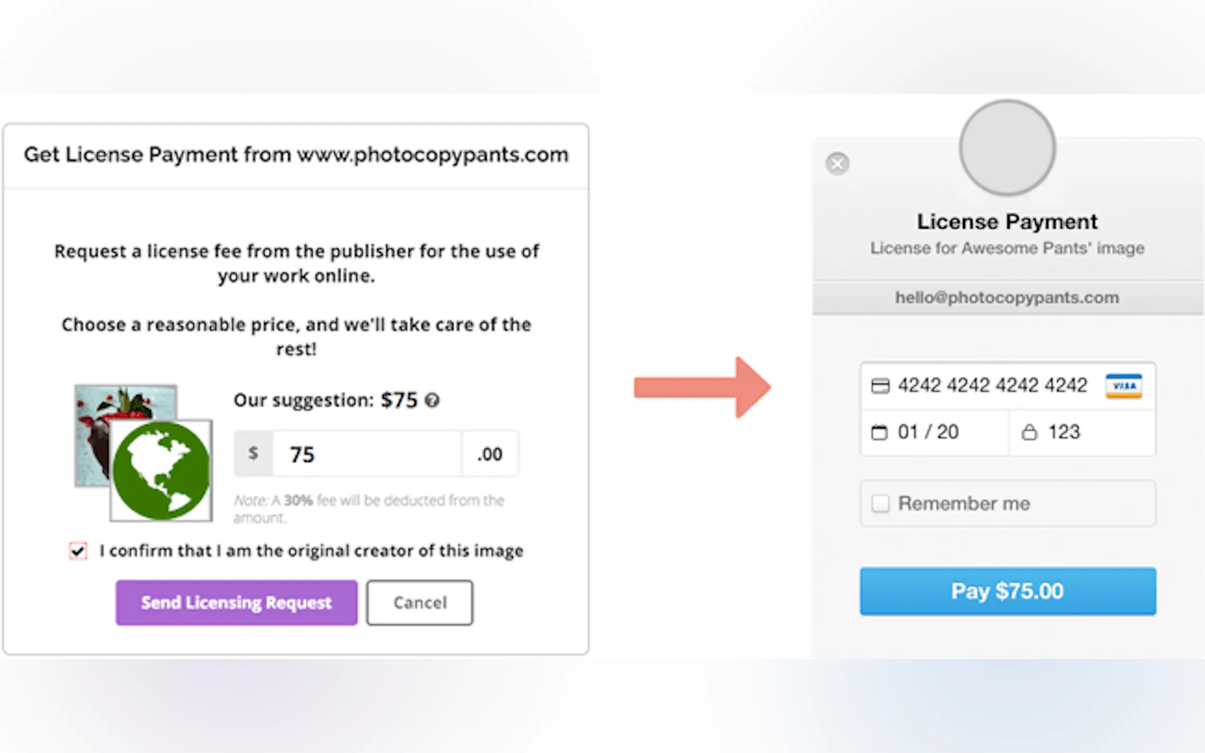1205x753 pixels.
Task: Click the dollar sign currency prefix
Action: click(253, 454)
